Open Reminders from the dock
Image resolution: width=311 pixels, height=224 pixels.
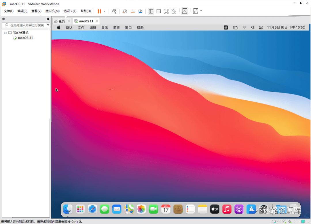(190, 209)
